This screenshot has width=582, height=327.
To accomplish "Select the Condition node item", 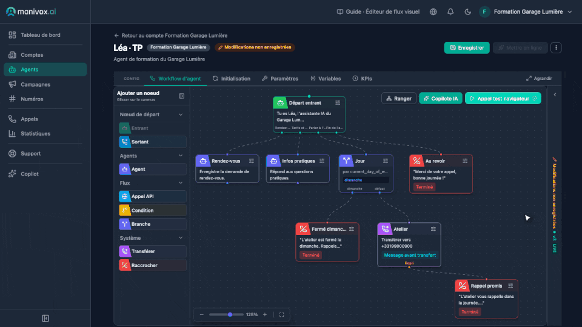I will (x=153, y=210).
